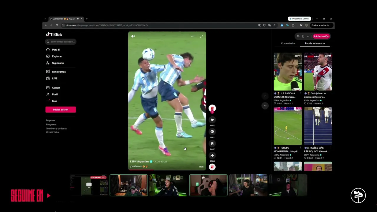Click the sidebar Iniciar sesión button

(x=61, y=110)
